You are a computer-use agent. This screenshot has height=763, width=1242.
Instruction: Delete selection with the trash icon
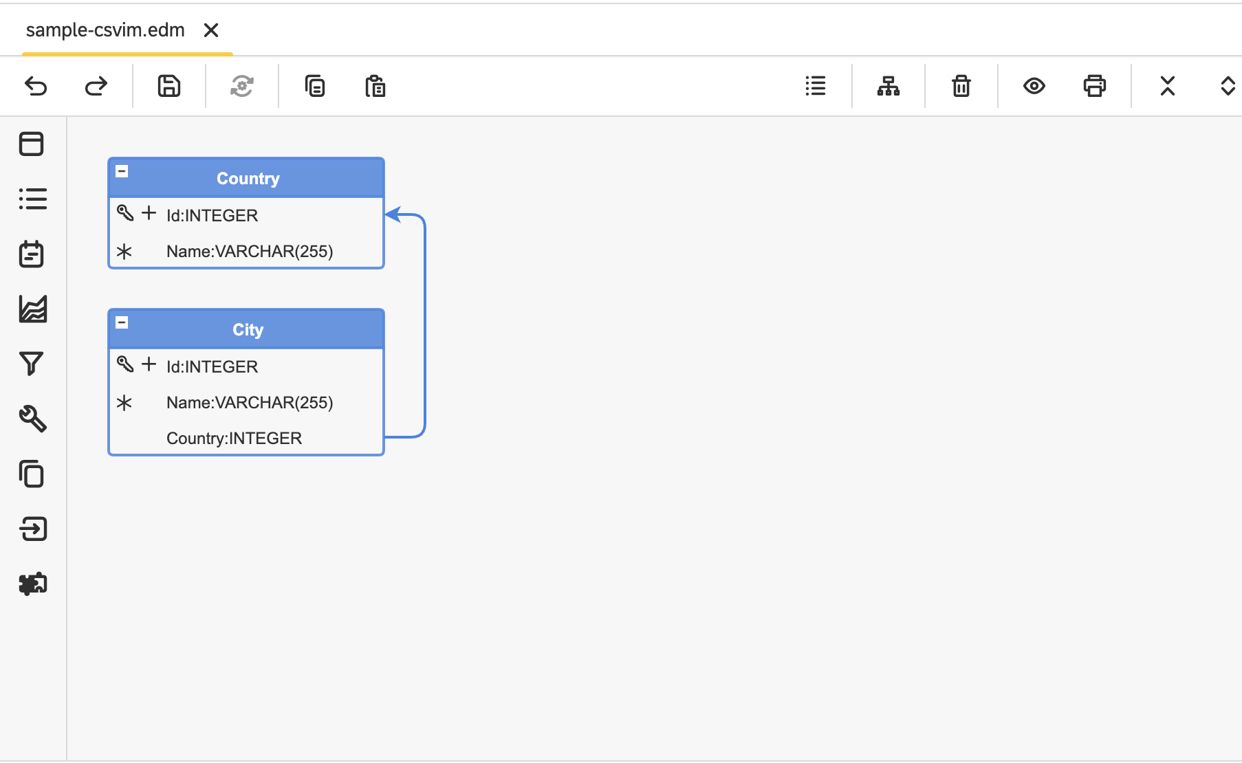pos(961,87)
